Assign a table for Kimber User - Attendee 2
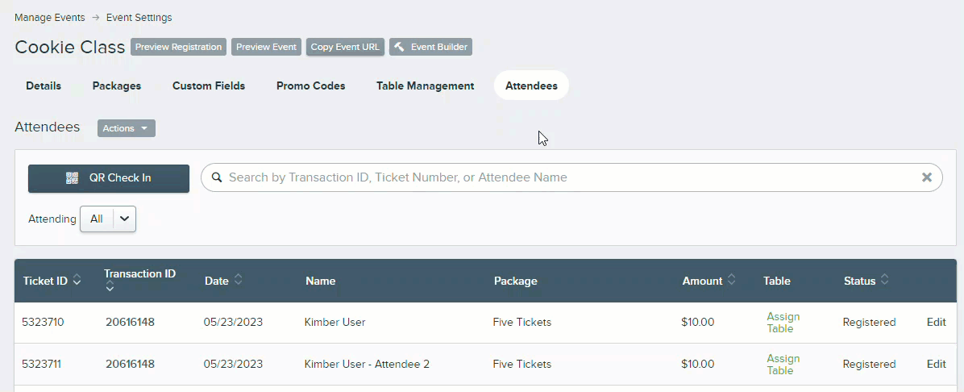The height and width of the screenshot is (392, 964). coord(783,365)
